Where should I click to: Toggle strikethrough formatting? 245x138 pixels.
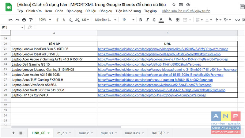(x=154, y=20)
